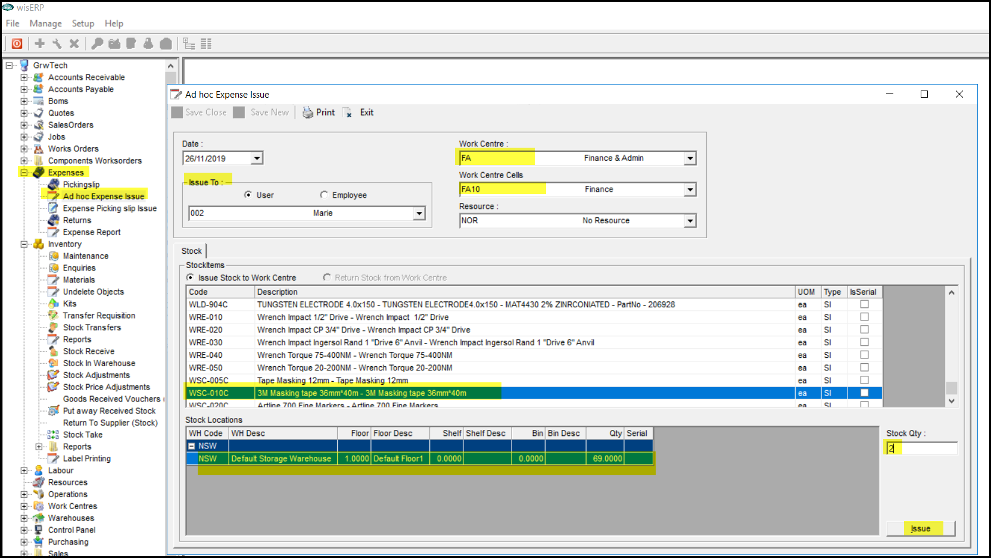Click Exit in the dialog toolbar
This screenshot has width=991, height=558.
coord(366,113)
